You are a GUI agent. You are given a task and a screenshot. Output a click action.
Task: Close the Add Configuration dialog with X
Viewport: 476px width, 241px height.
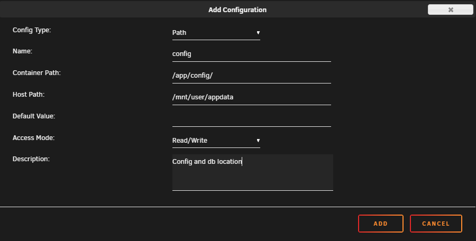point(451,10)
